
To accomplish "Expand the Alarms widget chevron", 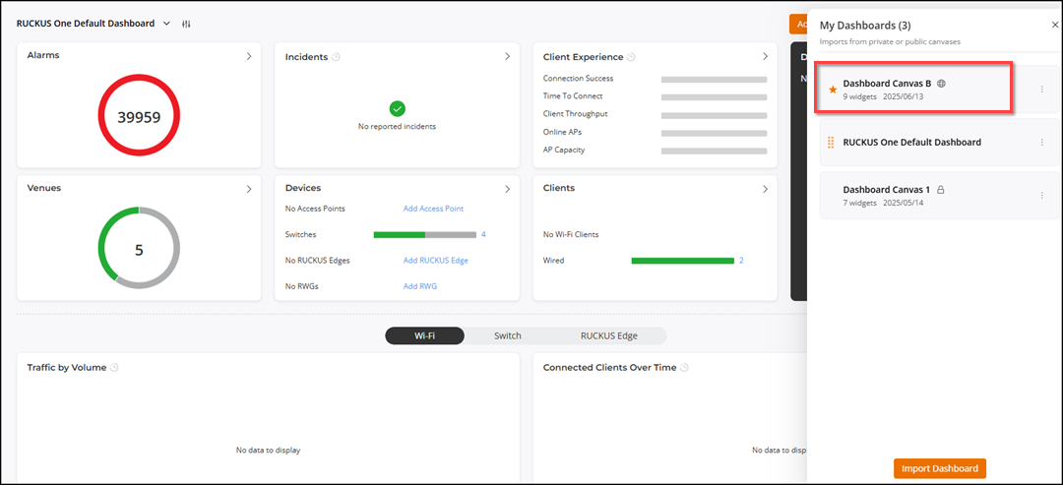I will click(249, 57).
